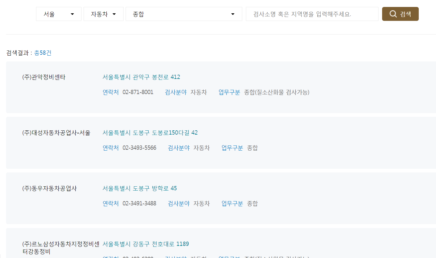The image size is (436, 258).
Task: Click 연락처 label in 동우자동차공업사 row
Action: click(x=111, y=204)
